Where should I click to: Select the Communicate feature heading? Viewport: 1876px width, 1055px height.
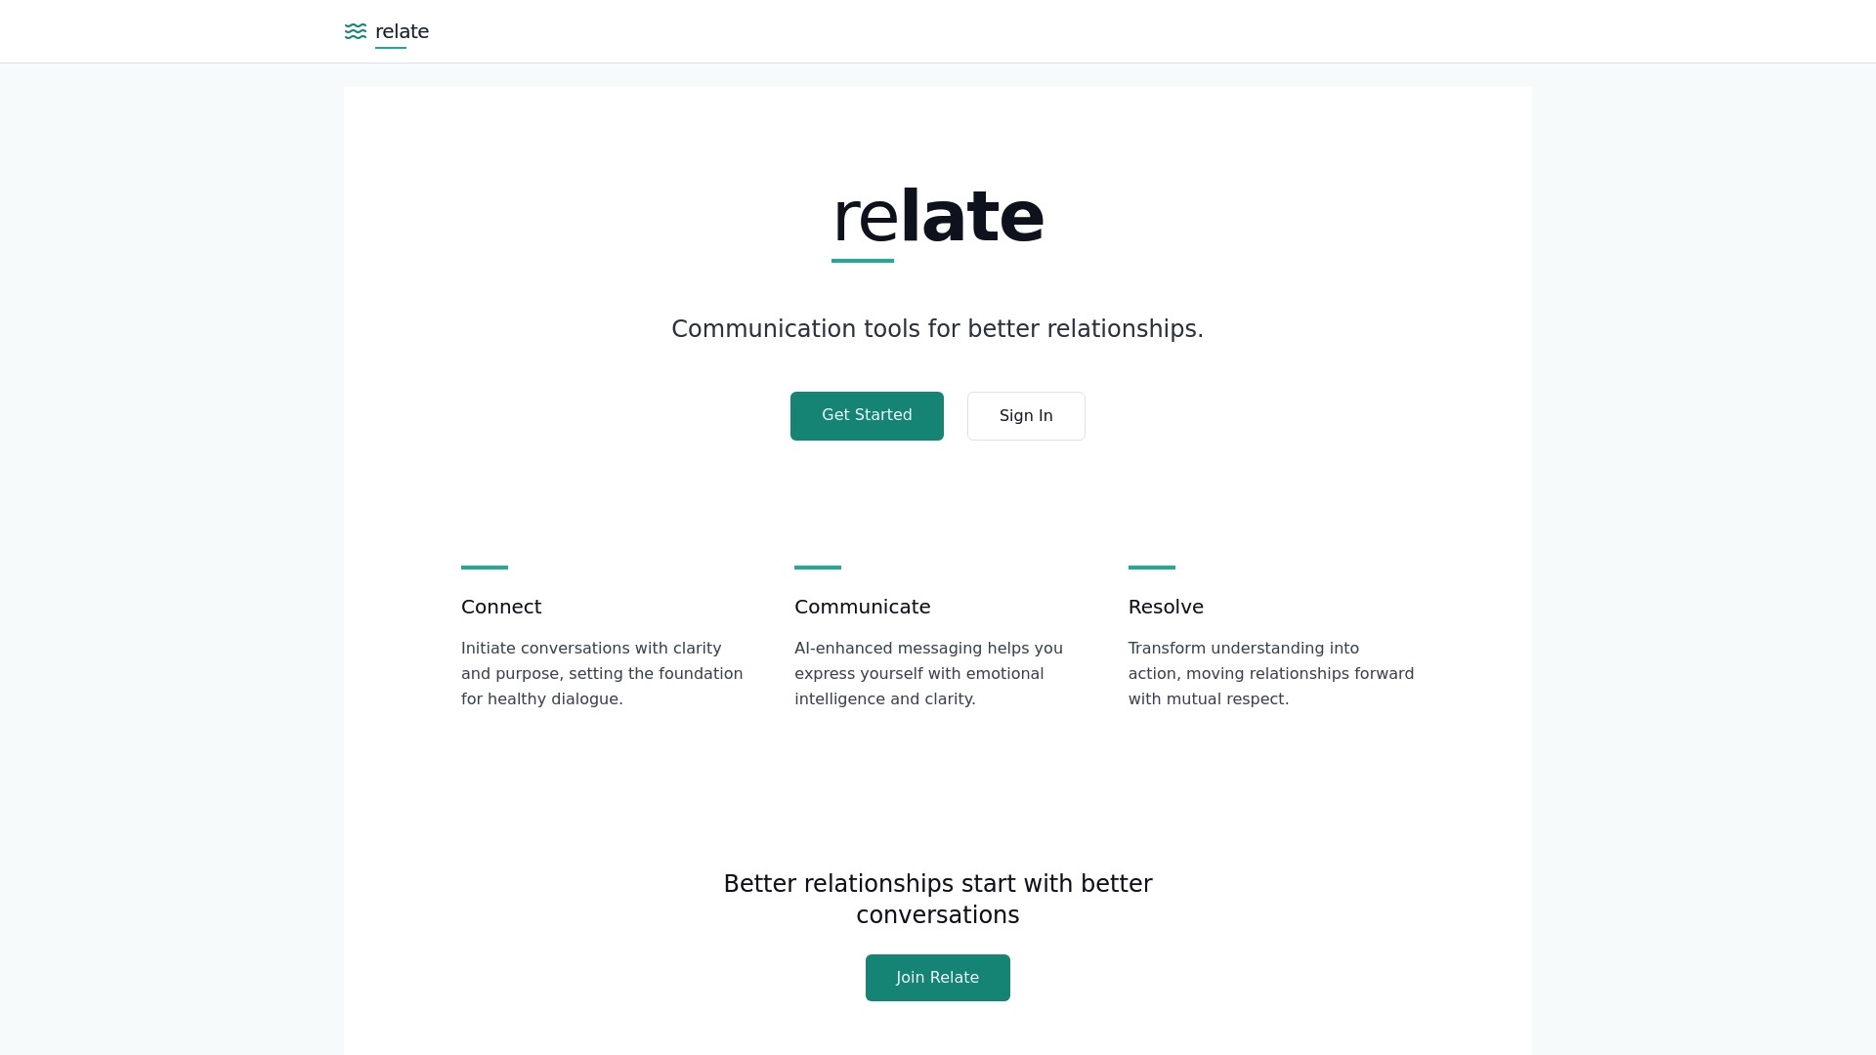tap(862, 607)
